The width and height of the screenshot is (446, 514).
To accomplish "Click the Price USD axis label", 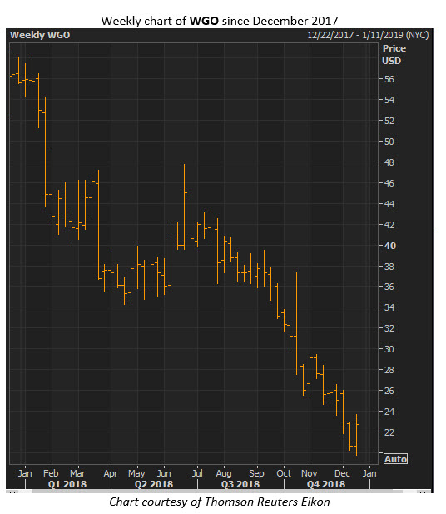I will 394,55.
